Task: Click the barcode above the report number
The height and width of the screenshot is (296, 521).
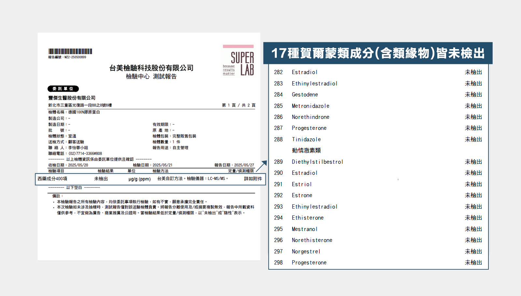Action: (x=70, y=51)
